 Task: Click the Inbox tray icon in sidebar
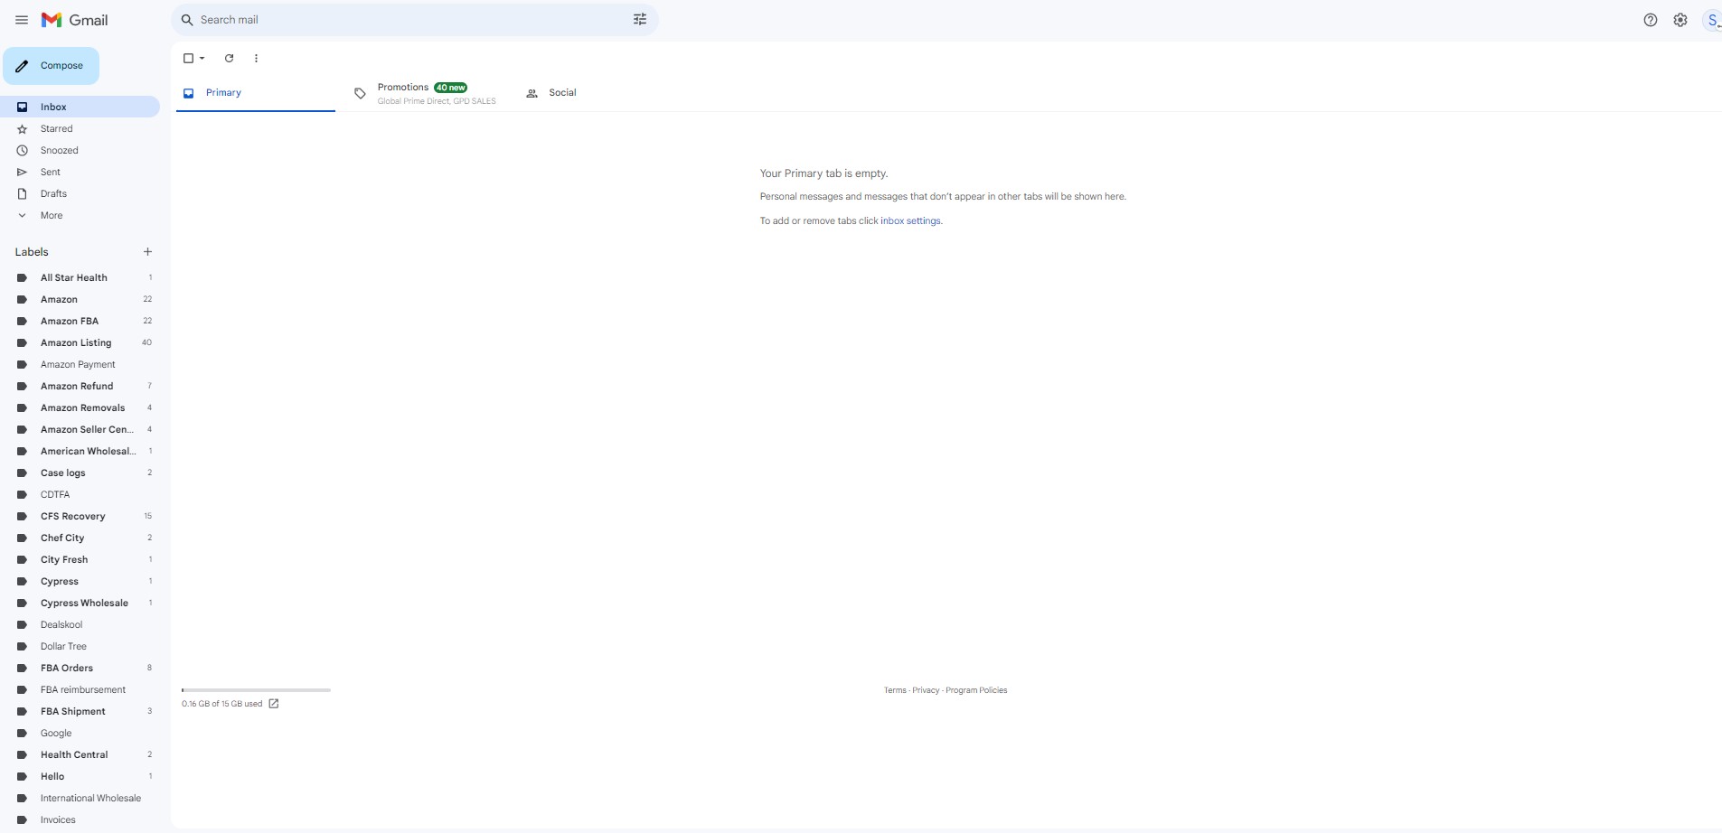[x=23, y=108]
